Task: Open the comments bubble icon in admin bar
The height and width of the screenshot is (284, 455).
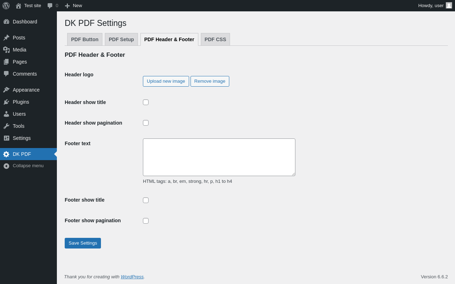Action: click(x=50, y=6)
